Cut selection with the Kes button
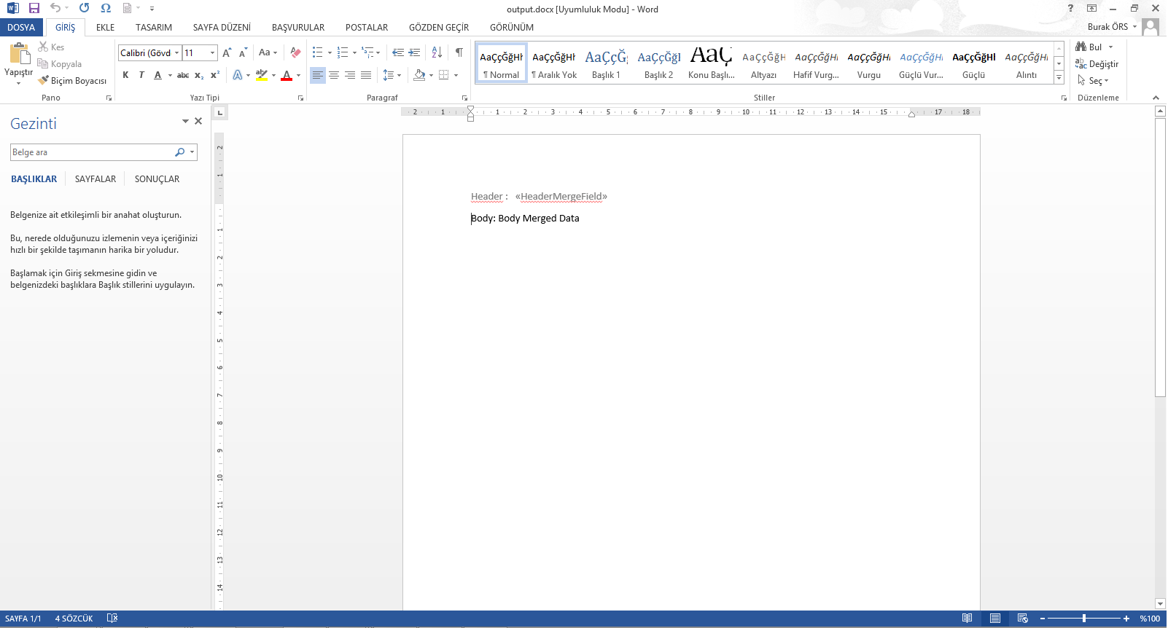Screen dimensions: 1168x628 pos(52,47)
